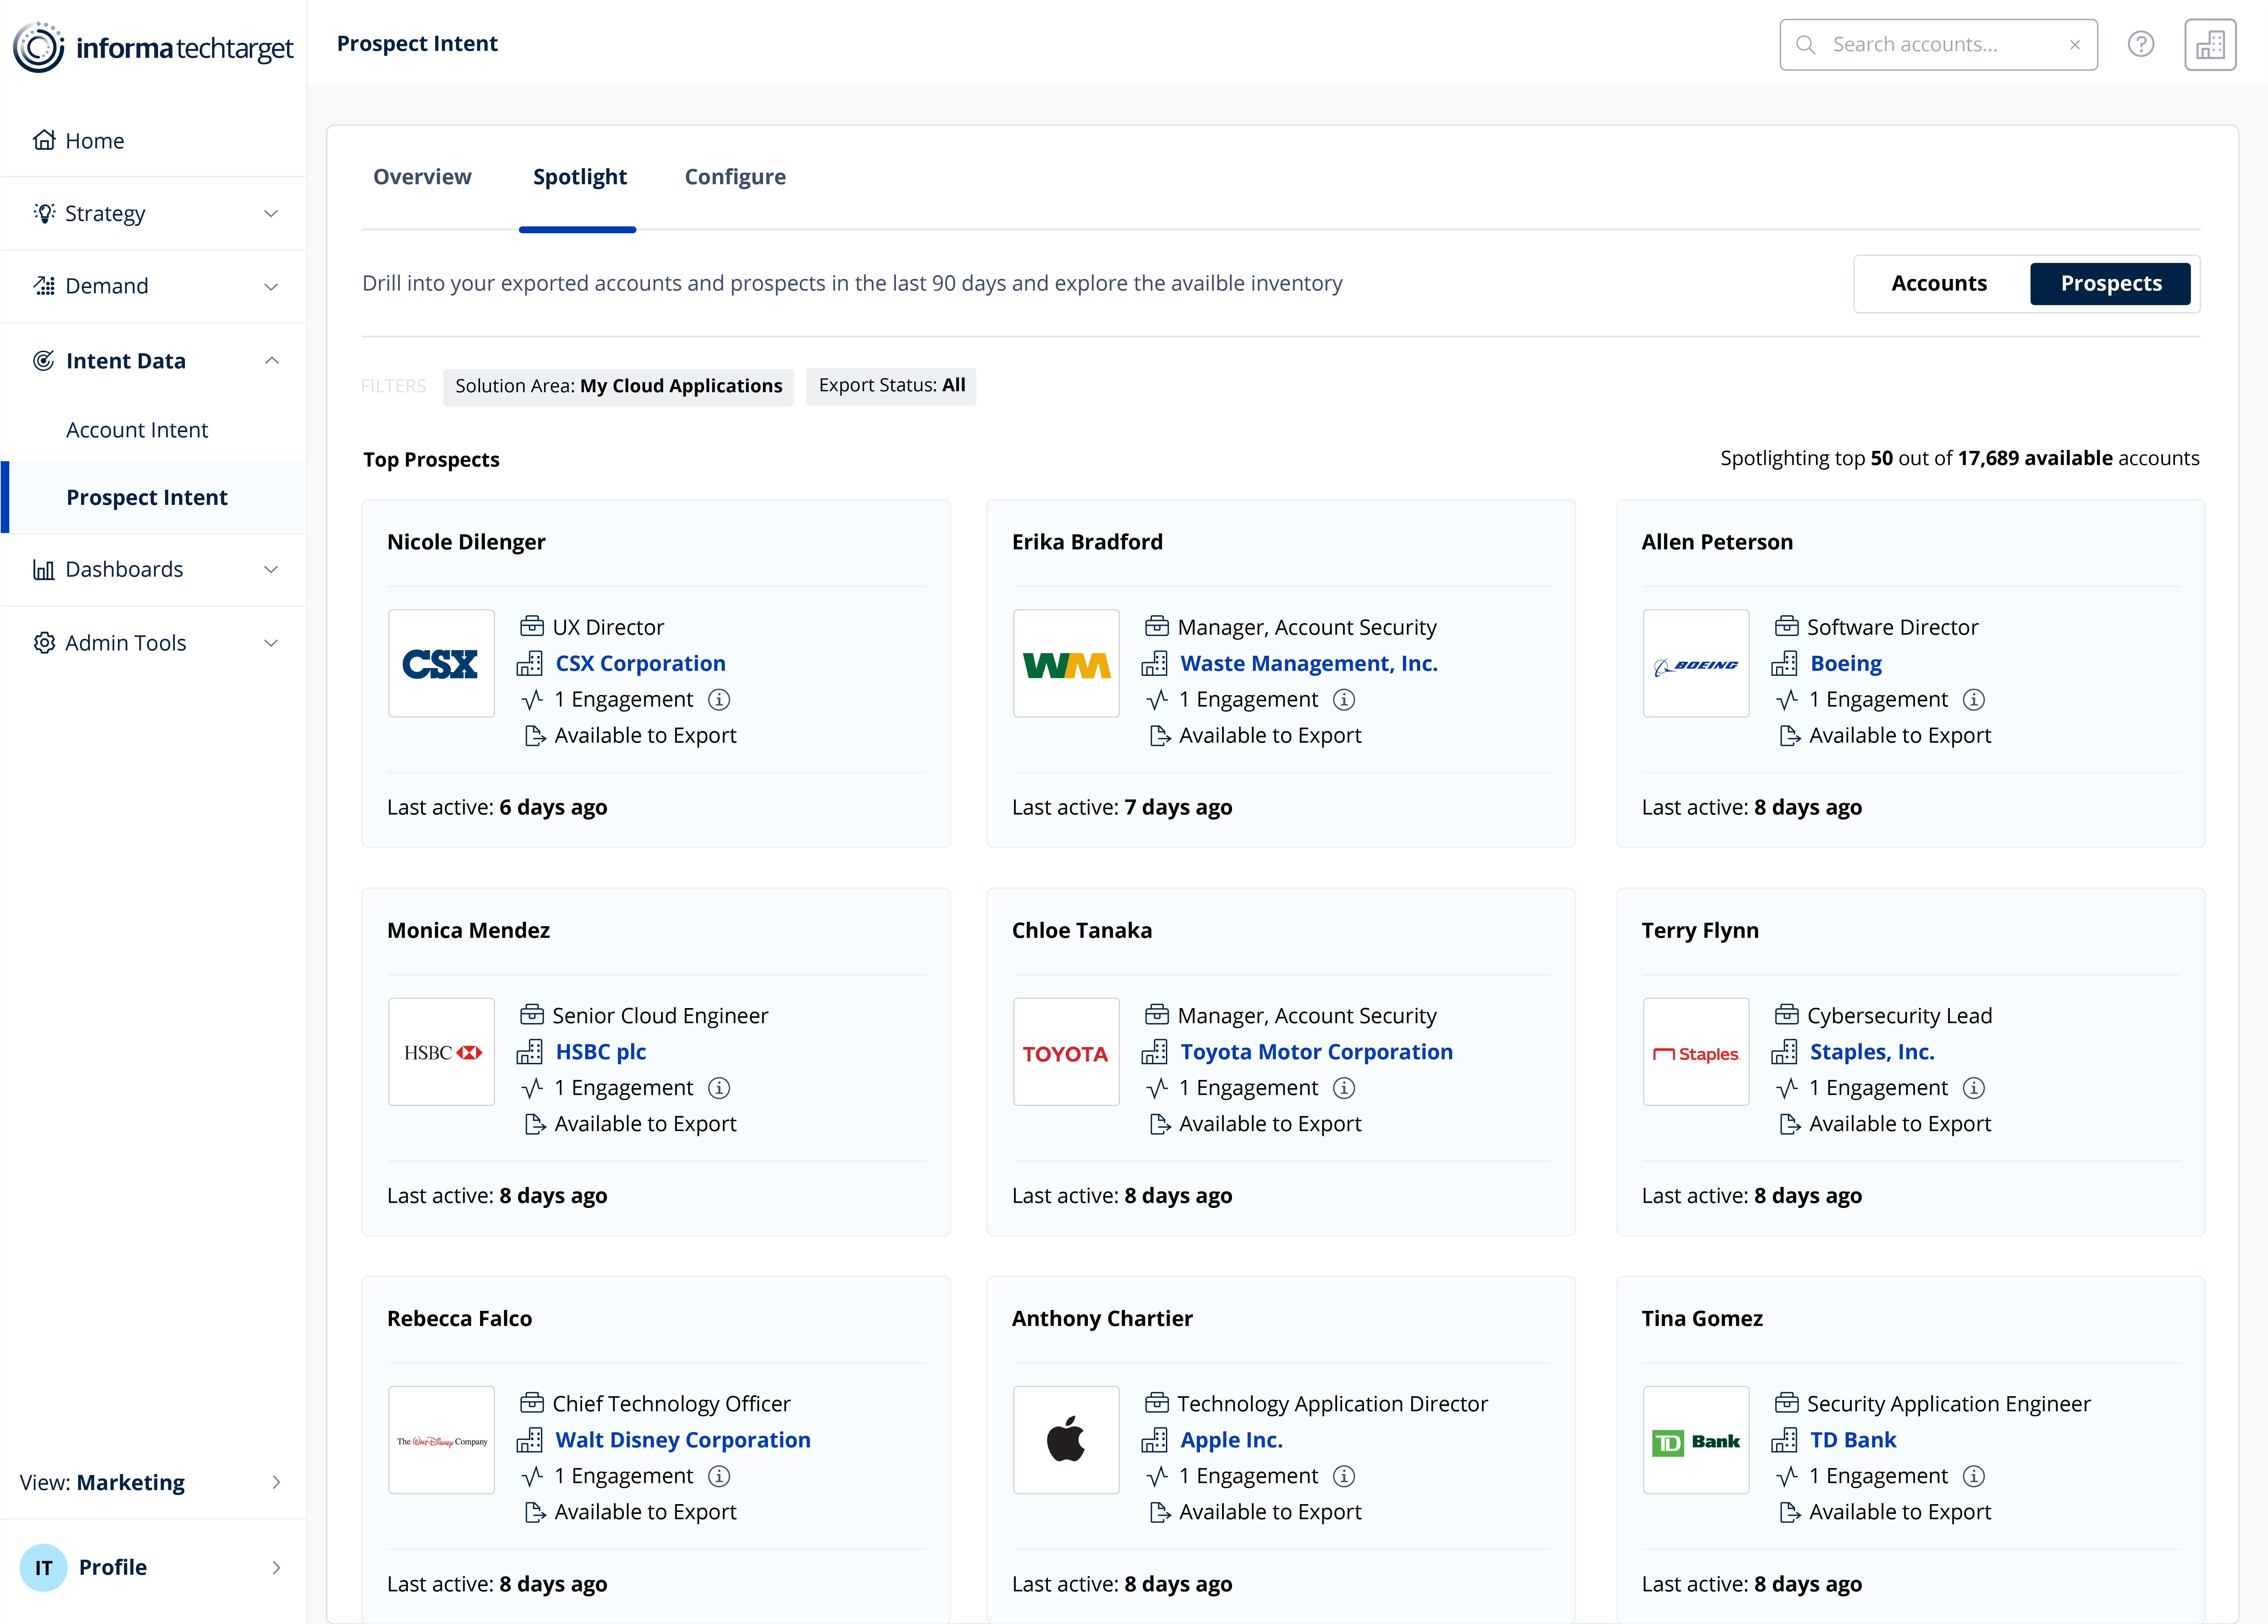Clear search with the X icon
Viewport: 2268px width, 1624px height.
[x=2075, y=45]
